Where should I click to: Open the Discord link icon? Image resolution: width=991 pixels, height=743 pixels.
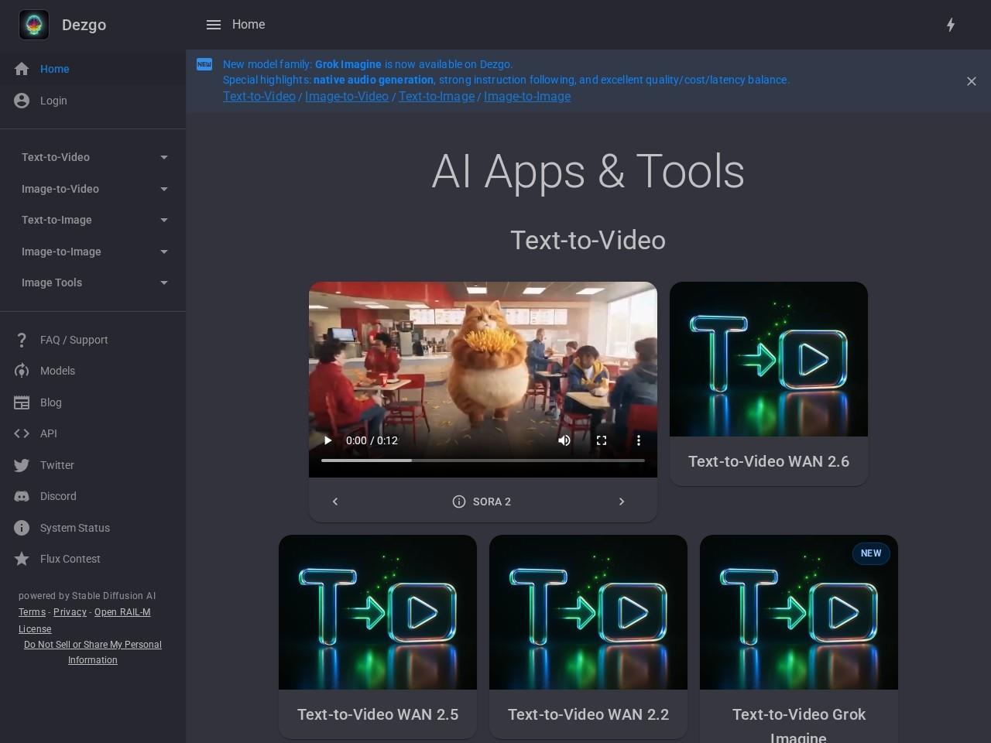[22, 496]
